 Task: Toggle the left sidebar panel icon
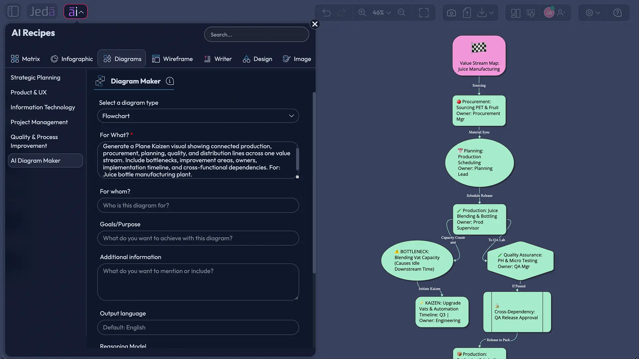click(x=13, y=11)
